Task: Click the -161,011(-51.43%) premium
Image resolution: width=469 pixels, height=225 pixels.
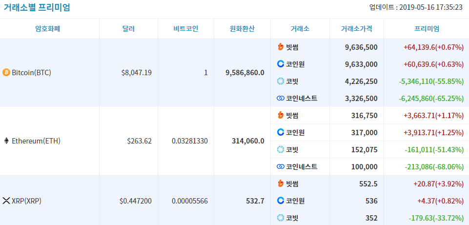Action: pos(434,150)
